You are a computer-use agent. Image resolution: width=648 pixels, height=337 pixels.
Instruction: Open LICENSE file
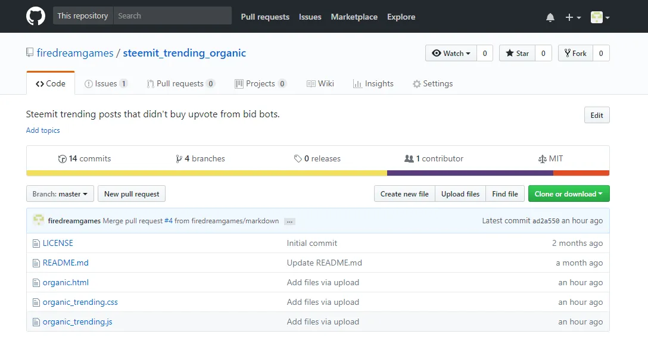(58, 244)
